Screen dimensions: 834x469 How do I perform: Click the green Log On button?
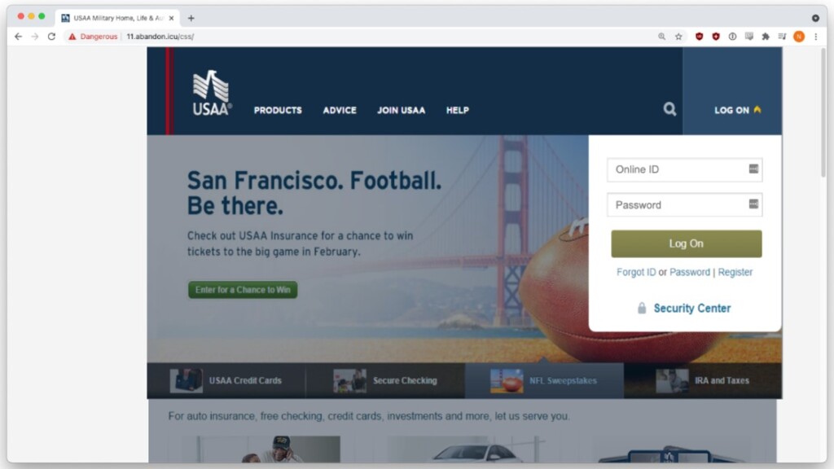pyautogui.click(x=686, y=243)
